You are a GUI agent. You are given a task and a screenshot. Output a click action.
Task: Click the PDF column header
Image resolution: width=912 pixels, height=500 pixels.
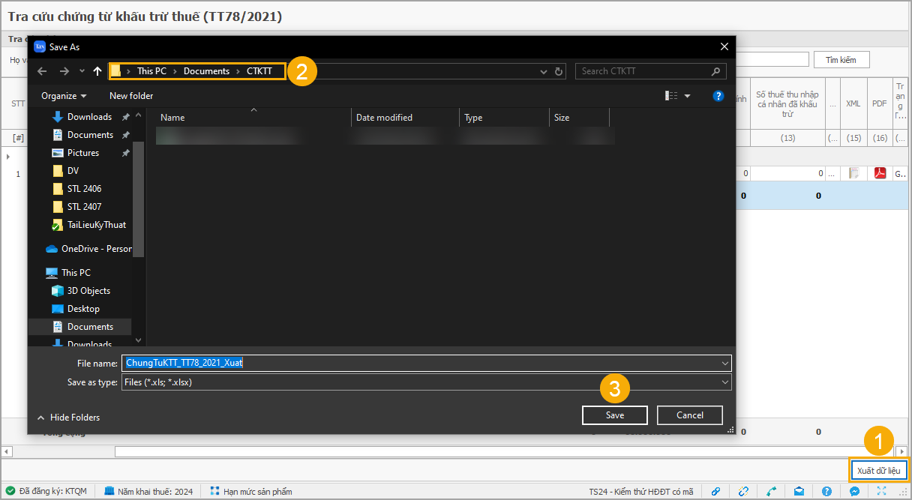[x=880, y=103]
